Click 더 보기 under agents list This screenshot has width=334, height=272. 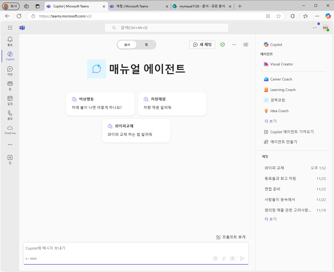click(x=271, y=121)
